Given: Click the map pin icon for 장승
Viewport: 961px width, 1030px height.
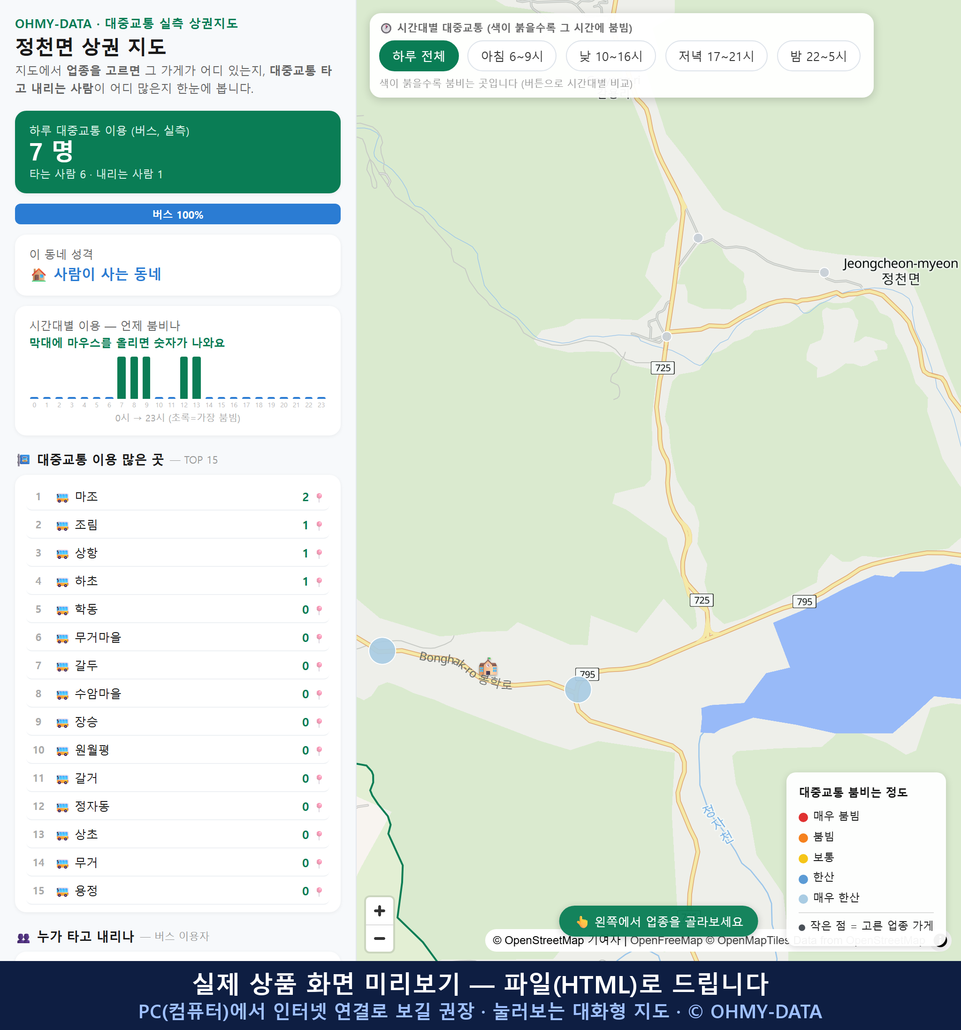Looking at the screenshot, I should point(319,722).
